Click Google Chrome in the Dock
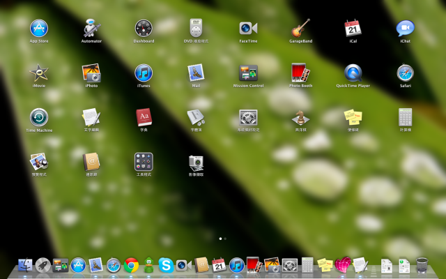 click(x=131, y=265)
